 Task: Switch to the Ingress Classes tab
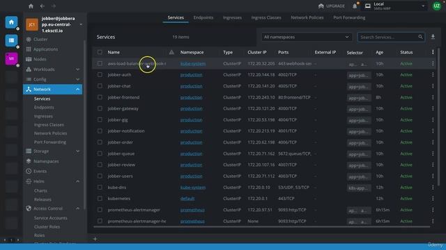pos(266,17)
